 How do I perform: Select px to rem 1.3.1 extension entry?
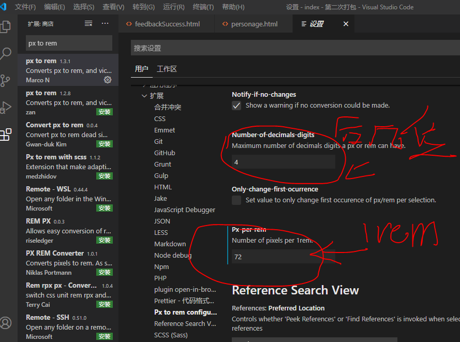[x=68, y=70]
